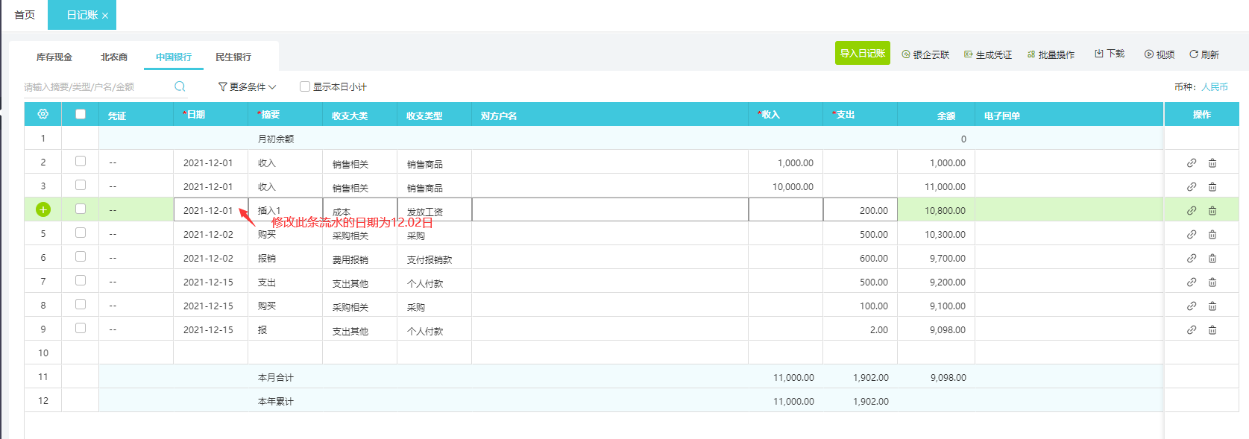Click 生成凭证 toolbar item

pos(988,54)
